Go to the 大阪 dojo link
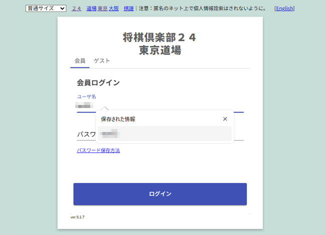Viewport: 326px width, 235px height. point(114,8)
